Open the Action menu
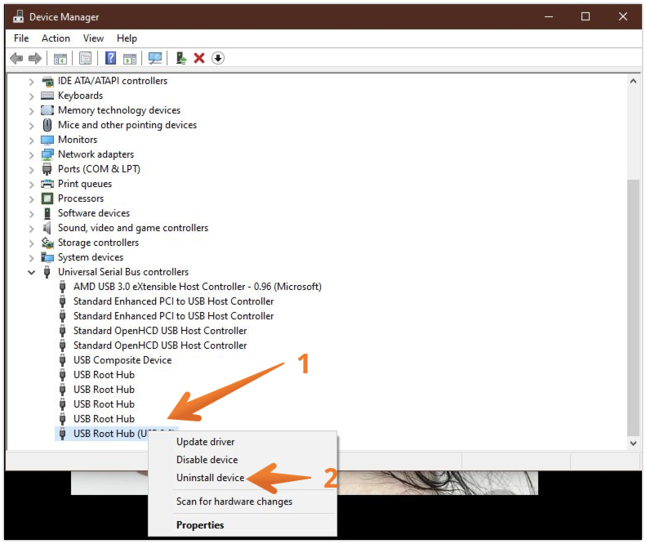646x544 pixels. tap(56, 38)
